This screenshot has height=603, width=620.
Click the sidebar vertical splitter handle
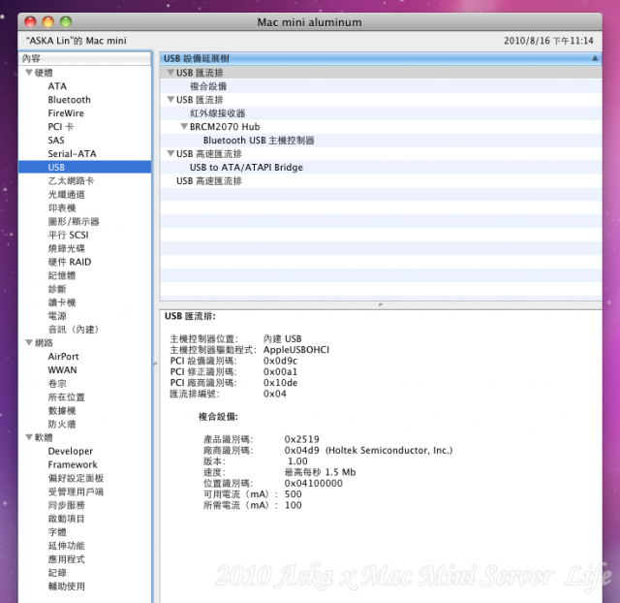pos(155,364)
